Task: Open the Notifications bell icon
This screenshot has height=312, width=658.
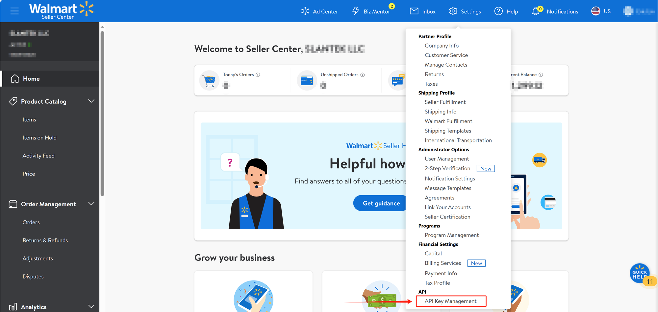Action: 535,11
